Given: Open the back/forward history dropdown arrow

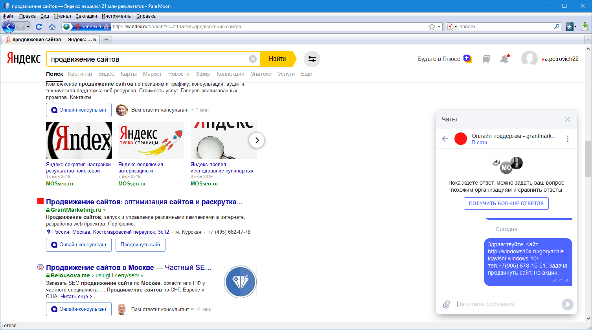Looking at the screenshot, I should 27,27.
